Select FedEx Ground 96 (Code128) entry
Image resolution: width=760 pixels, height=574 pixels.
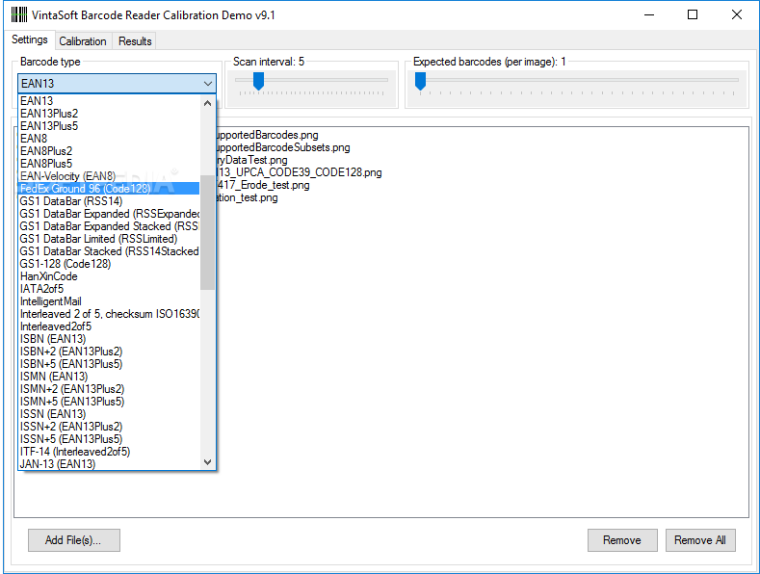(x=109, y=189)
